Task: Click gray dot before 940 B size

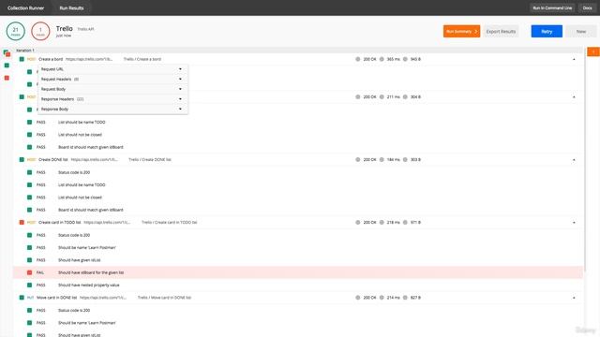Action: click(x=405, y=59)
